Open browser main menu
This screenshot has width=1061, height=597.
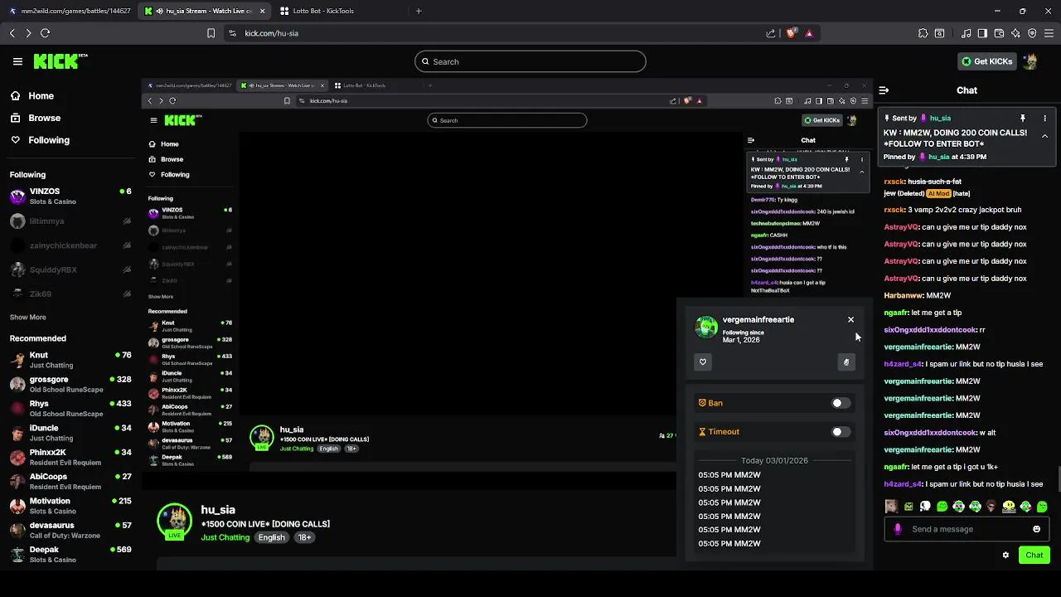click(1049, 33)
